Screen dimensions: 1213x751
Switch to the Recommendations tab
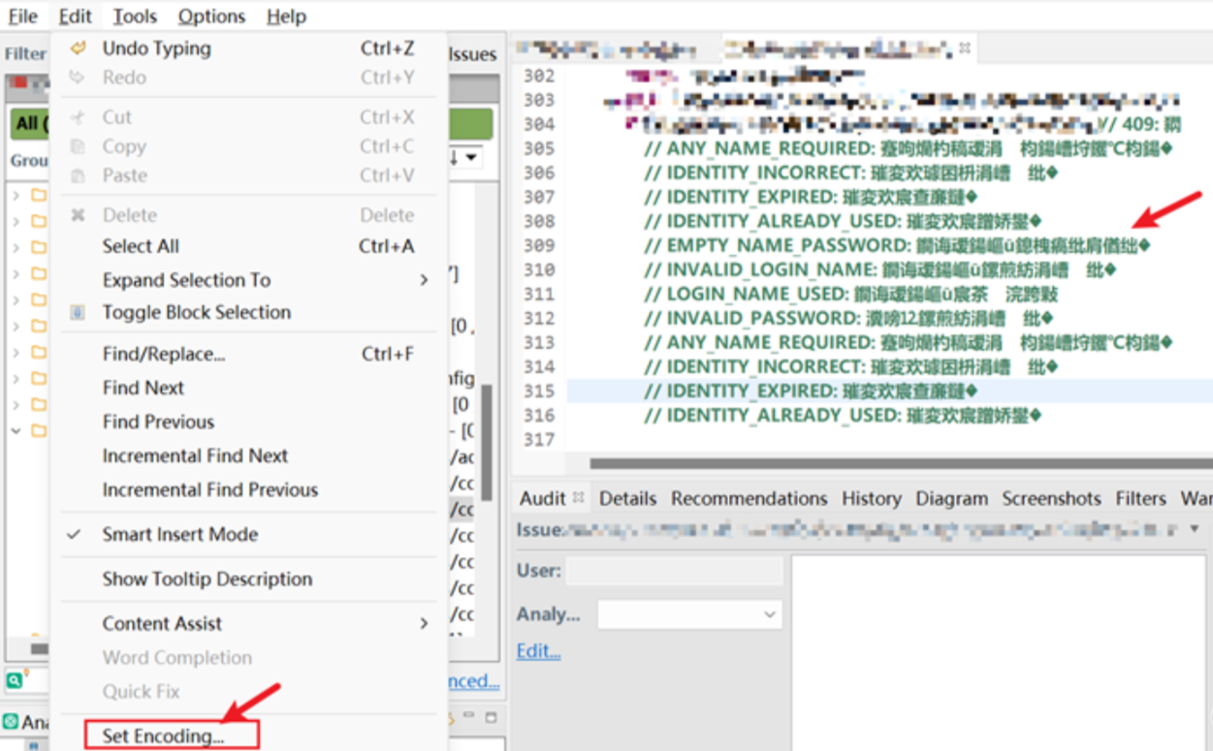(749, 498)
